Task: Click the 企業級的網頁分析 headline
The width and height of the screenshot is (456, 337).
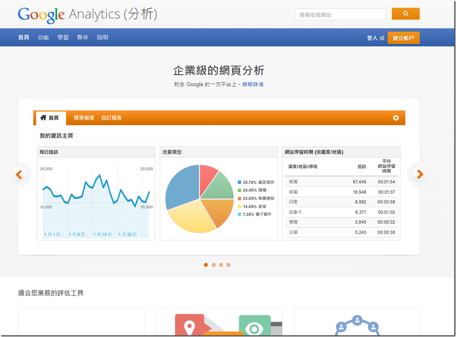Action: click(218, 71)
